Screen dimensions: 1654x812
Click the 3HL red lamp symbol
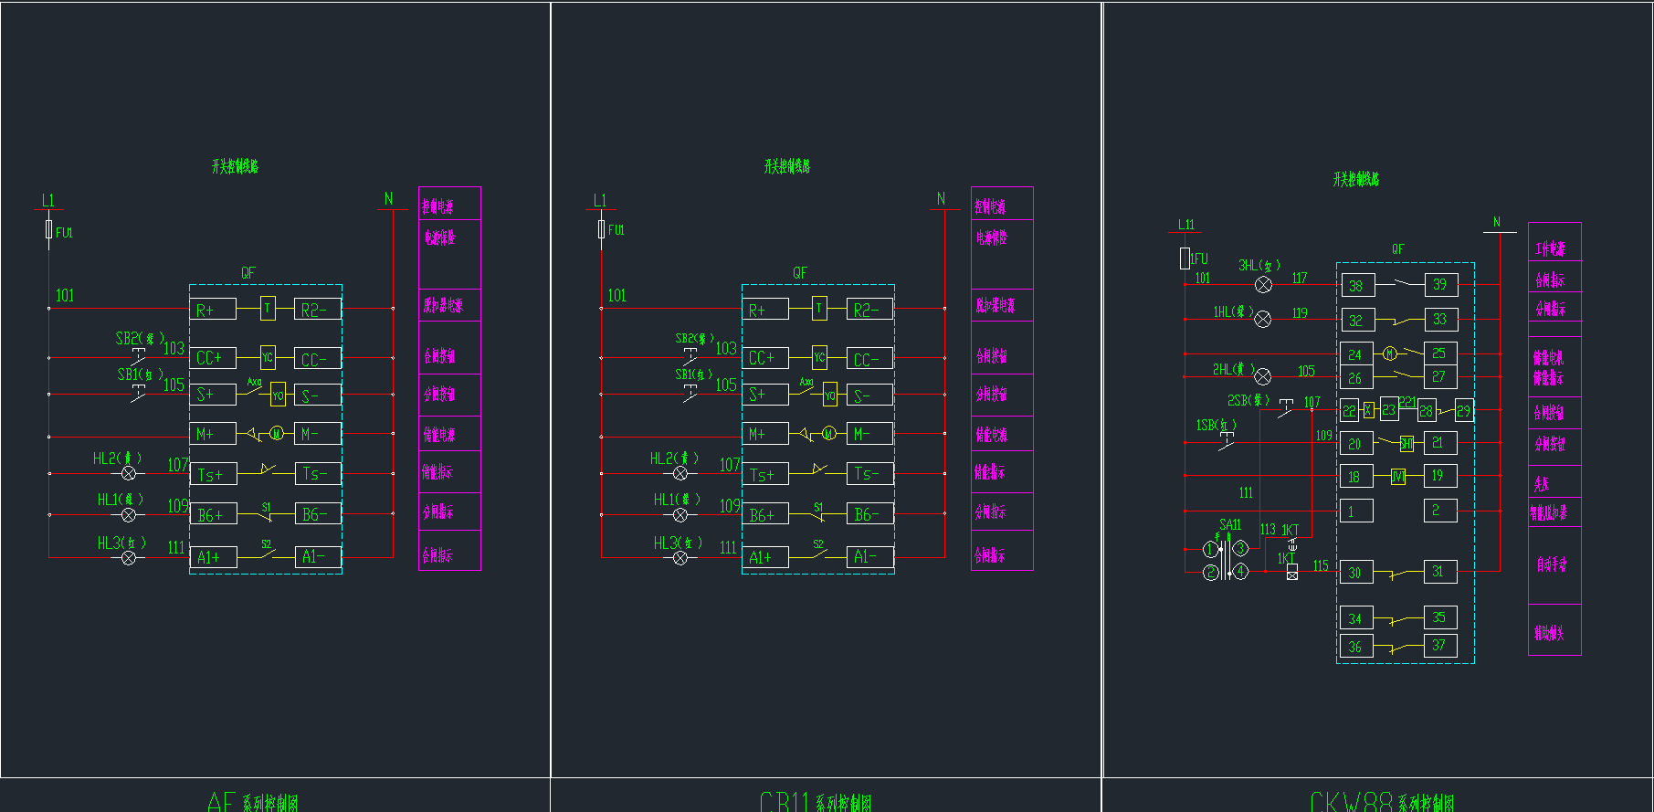click(1263, 285)
